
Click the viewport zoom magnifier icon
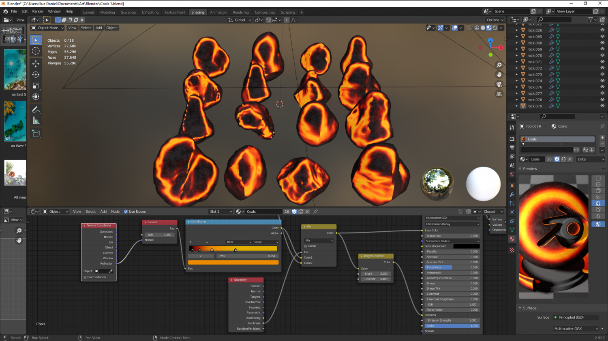(499, 65)
